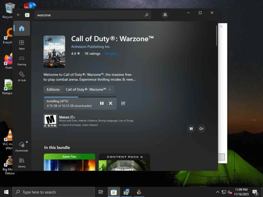Open the Mature 17+ rating link

point(67,117)
